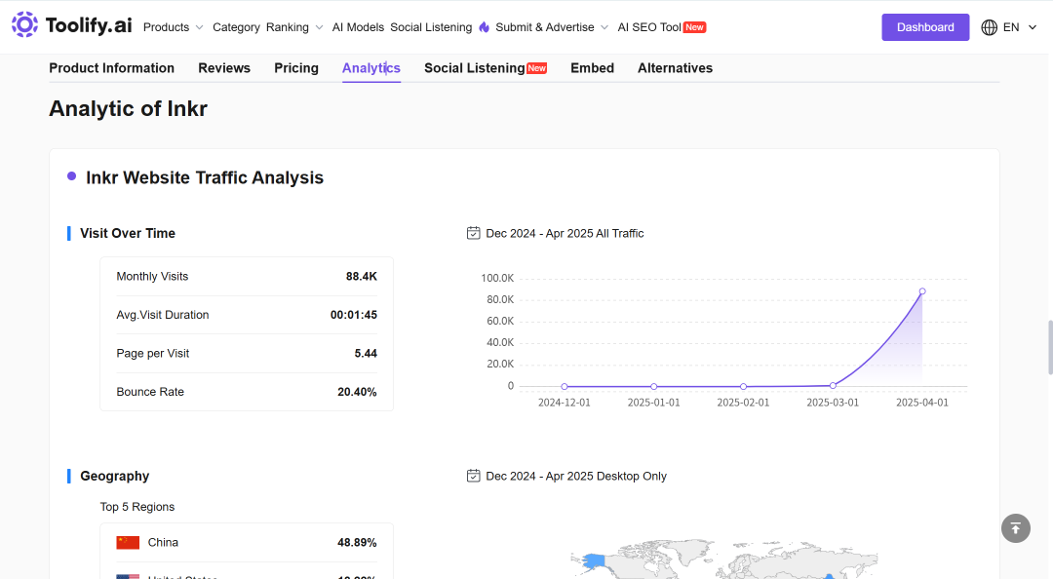Screen dimensions: 1053x579
Task: Click the flame icon near Submit & Advertise
Action: [x=485, y=27]
